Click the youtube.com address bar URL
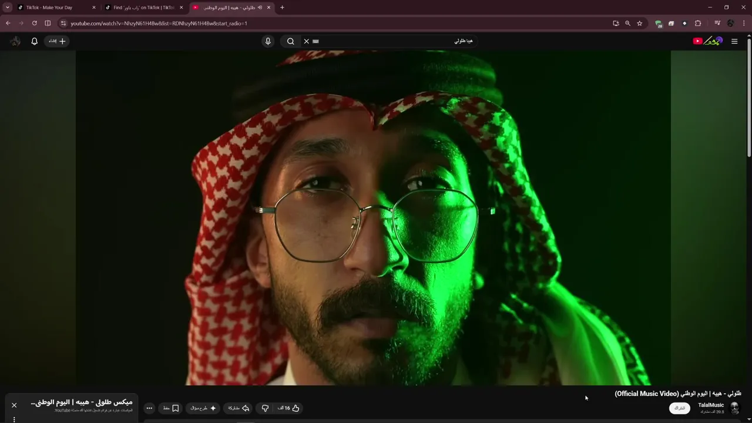The width and height of the screenshot is (752, 423). [159, 23]
